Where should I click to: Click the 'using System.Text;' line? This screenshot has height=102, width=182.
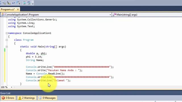(21, 26)
